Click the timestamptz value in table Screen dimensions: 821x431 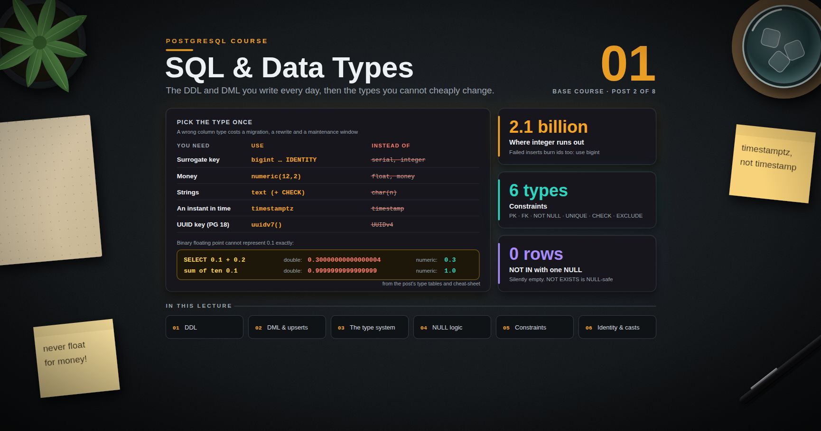click(x=272, y=209)
